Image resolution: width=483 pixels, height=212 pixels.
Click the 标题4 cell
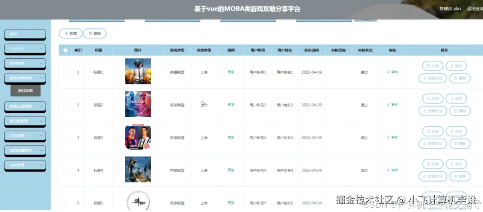point(98,170)
